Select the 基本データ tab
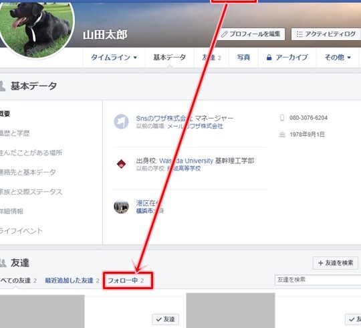Screen dimensions: 361x328 pyautogui.click(x=170, y=57)
